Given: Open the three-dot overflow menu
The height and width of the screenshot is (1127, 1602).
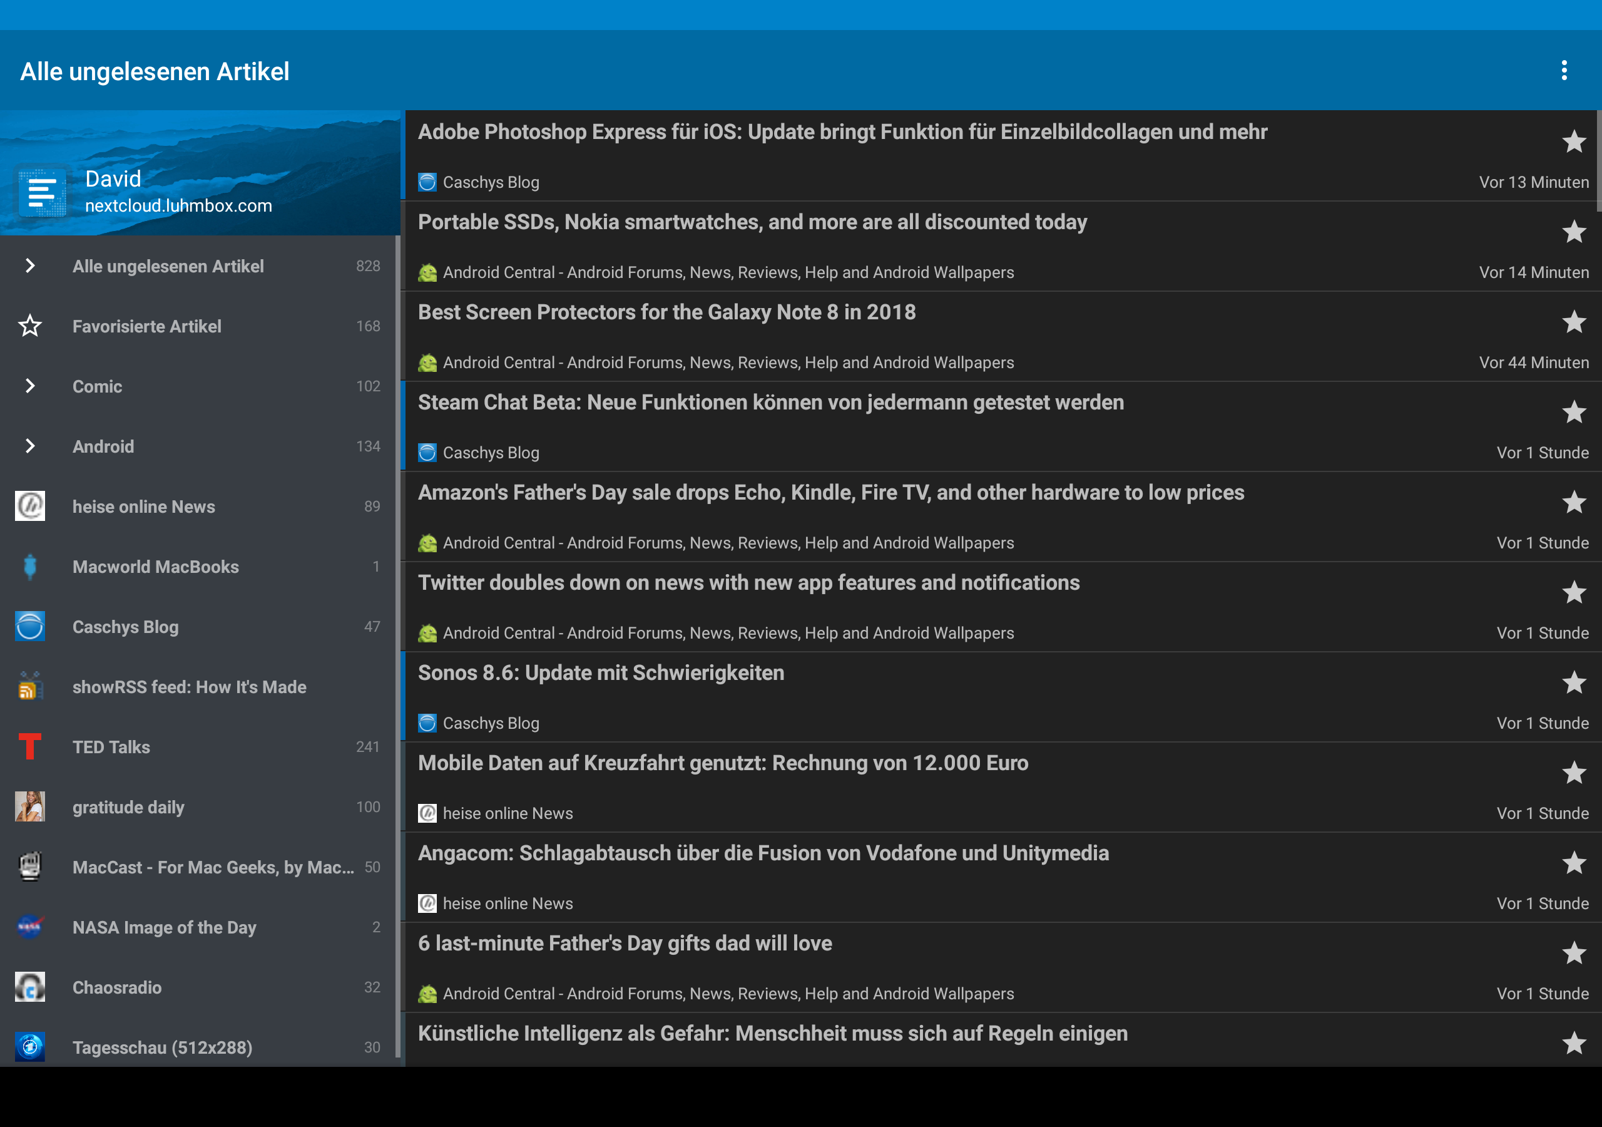Looking at the screenshot, I should tap(1564, 71).
